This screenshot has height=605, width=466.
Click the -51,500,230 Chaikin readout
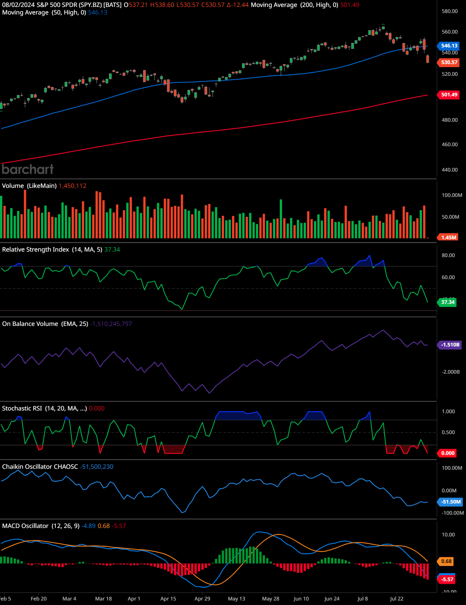pyautogui.click(x=97, y=467)
